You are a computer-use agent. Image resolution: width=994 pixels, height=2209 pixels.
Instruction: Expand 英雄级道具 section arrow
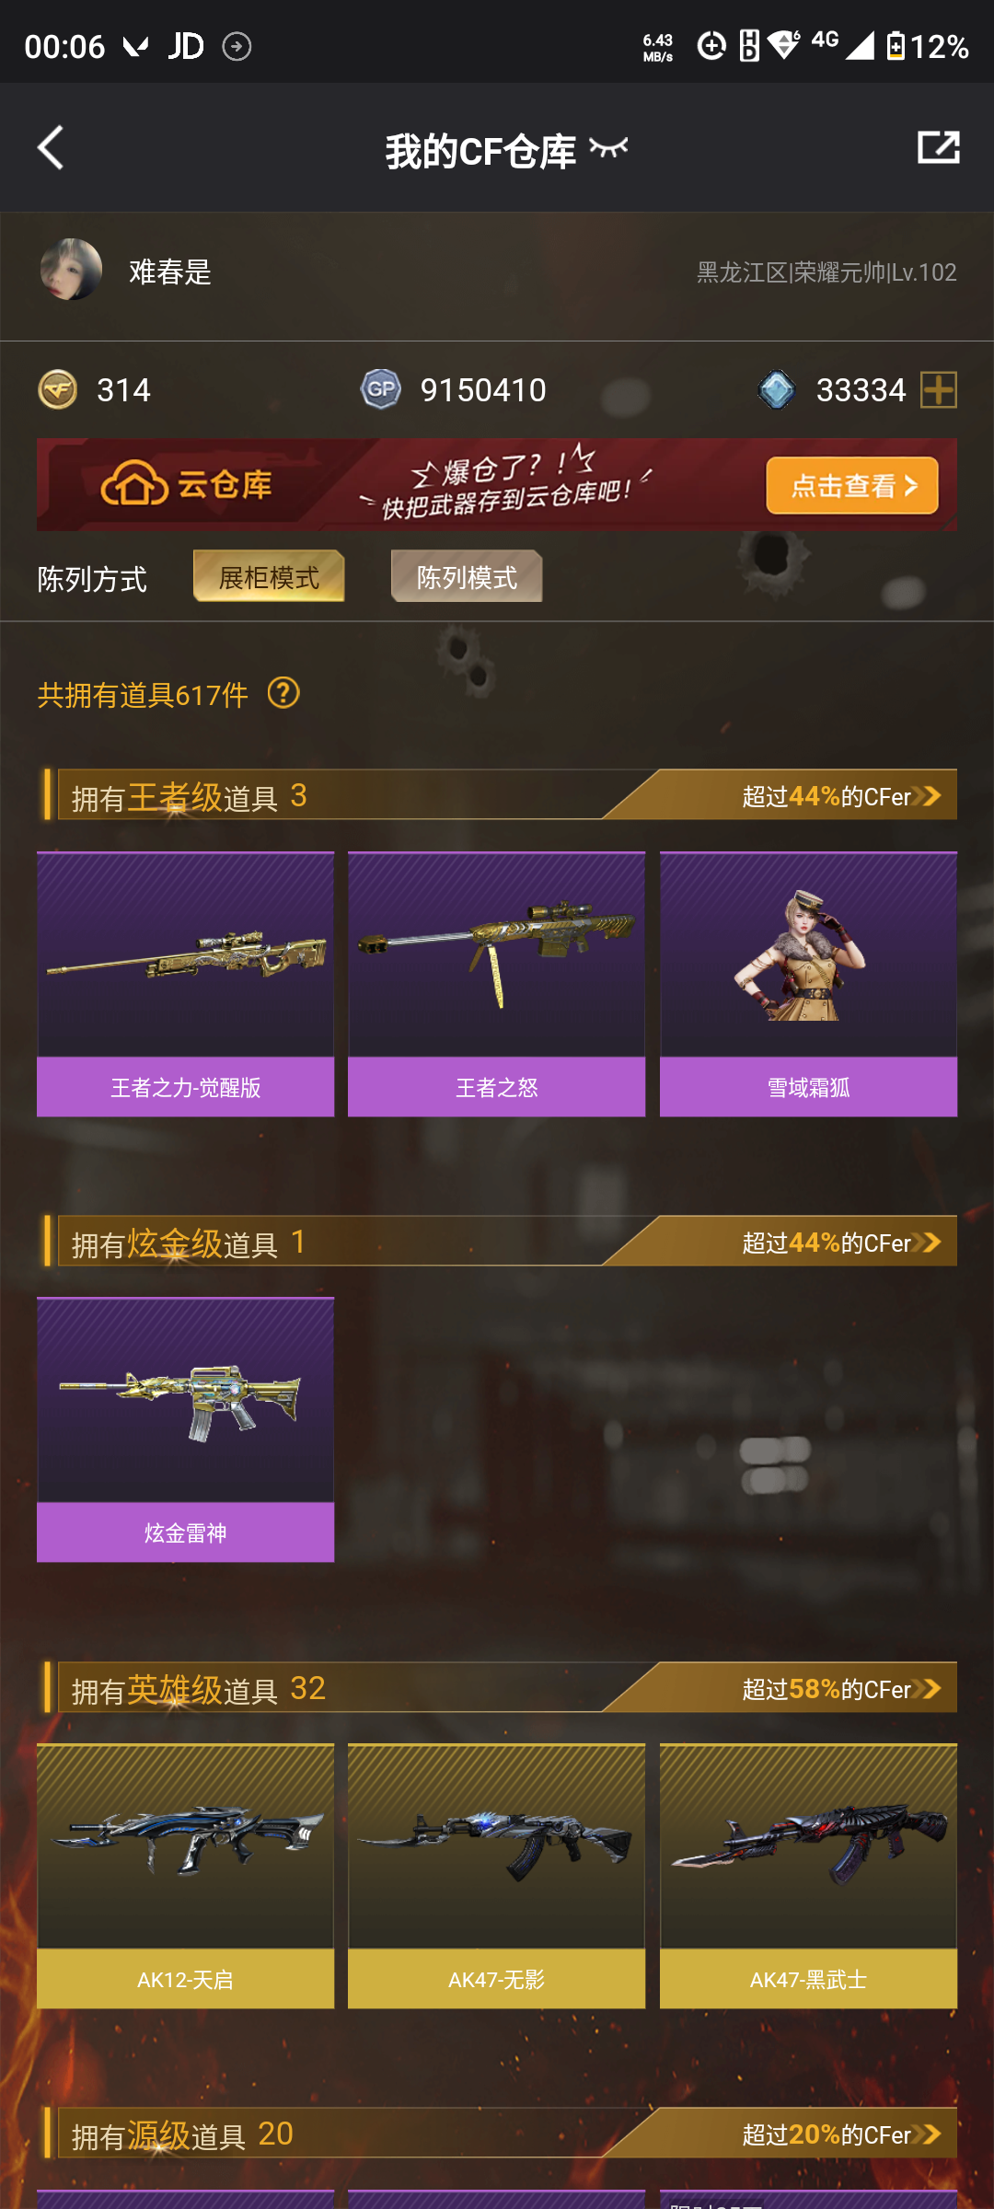(930, 1688)
